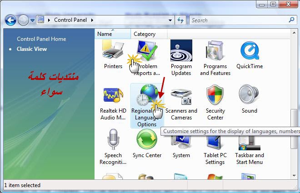This screenshot has width=300, height=193.
Task: Open Regional and Language Options globe icon
Action: (147, 95)
